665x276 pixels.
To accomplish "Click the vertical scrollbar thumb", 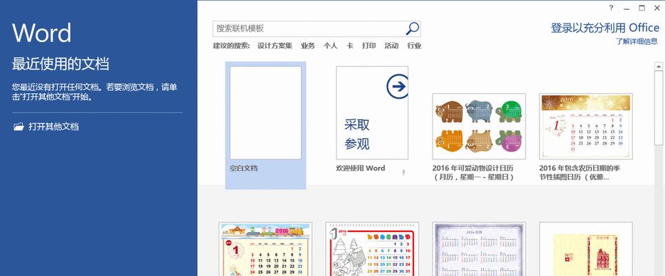I will pos(659,108).
